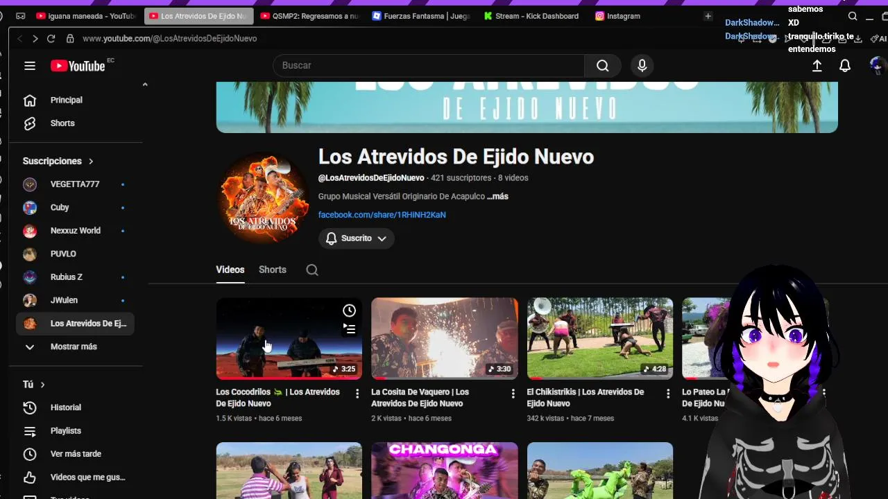Collapse sidebar scroll up arrow
This screenshot has height=499, width=888.
[x=145, y=85]
